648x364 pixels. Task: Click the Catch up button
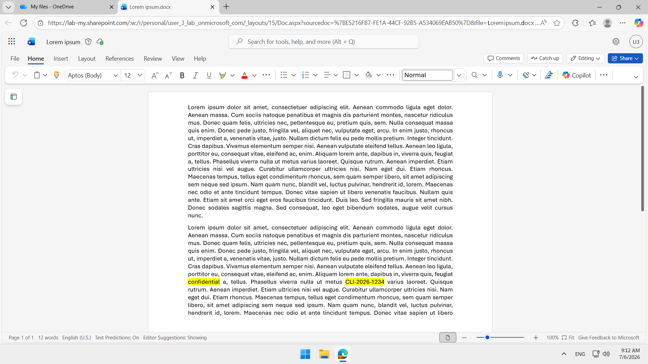(545, 58)
